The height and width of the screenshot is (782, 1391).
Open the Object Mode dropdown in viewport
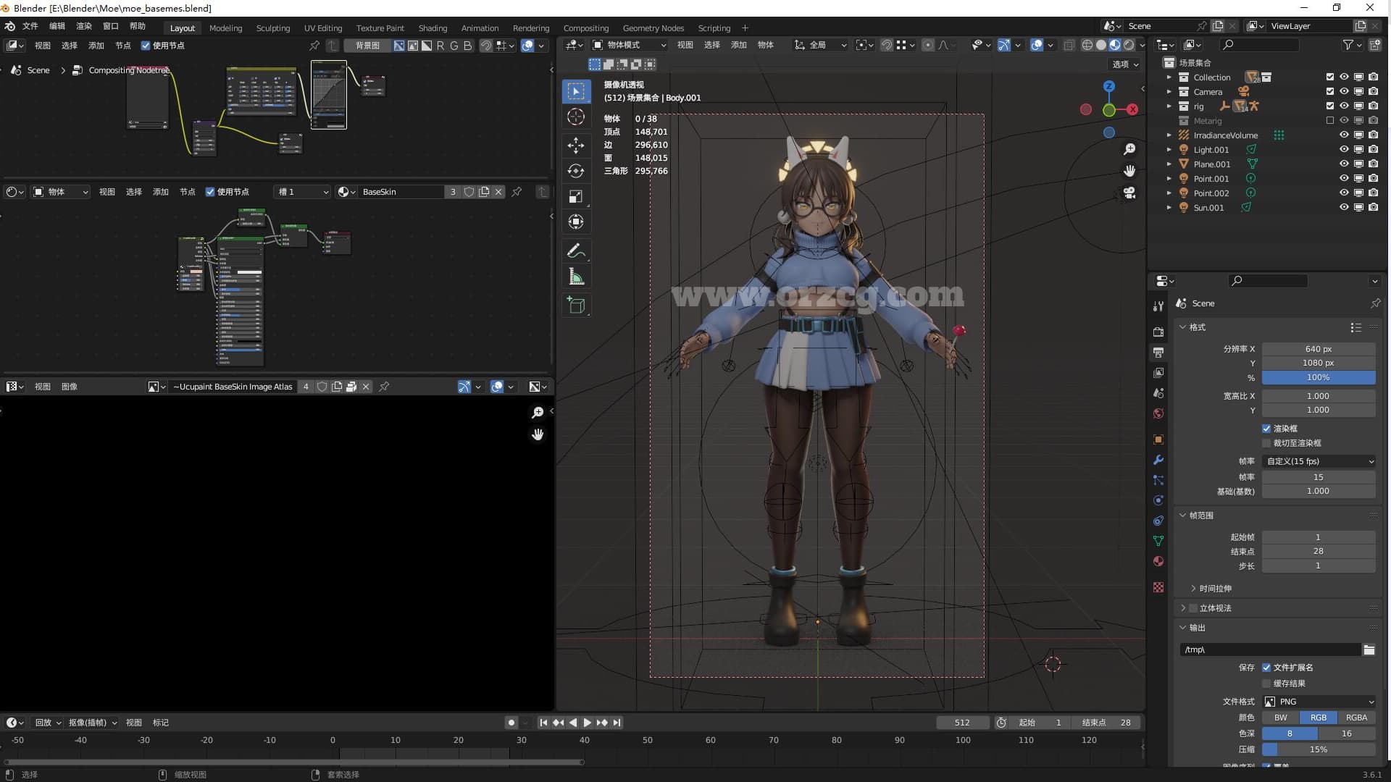[x=630, y=45]
